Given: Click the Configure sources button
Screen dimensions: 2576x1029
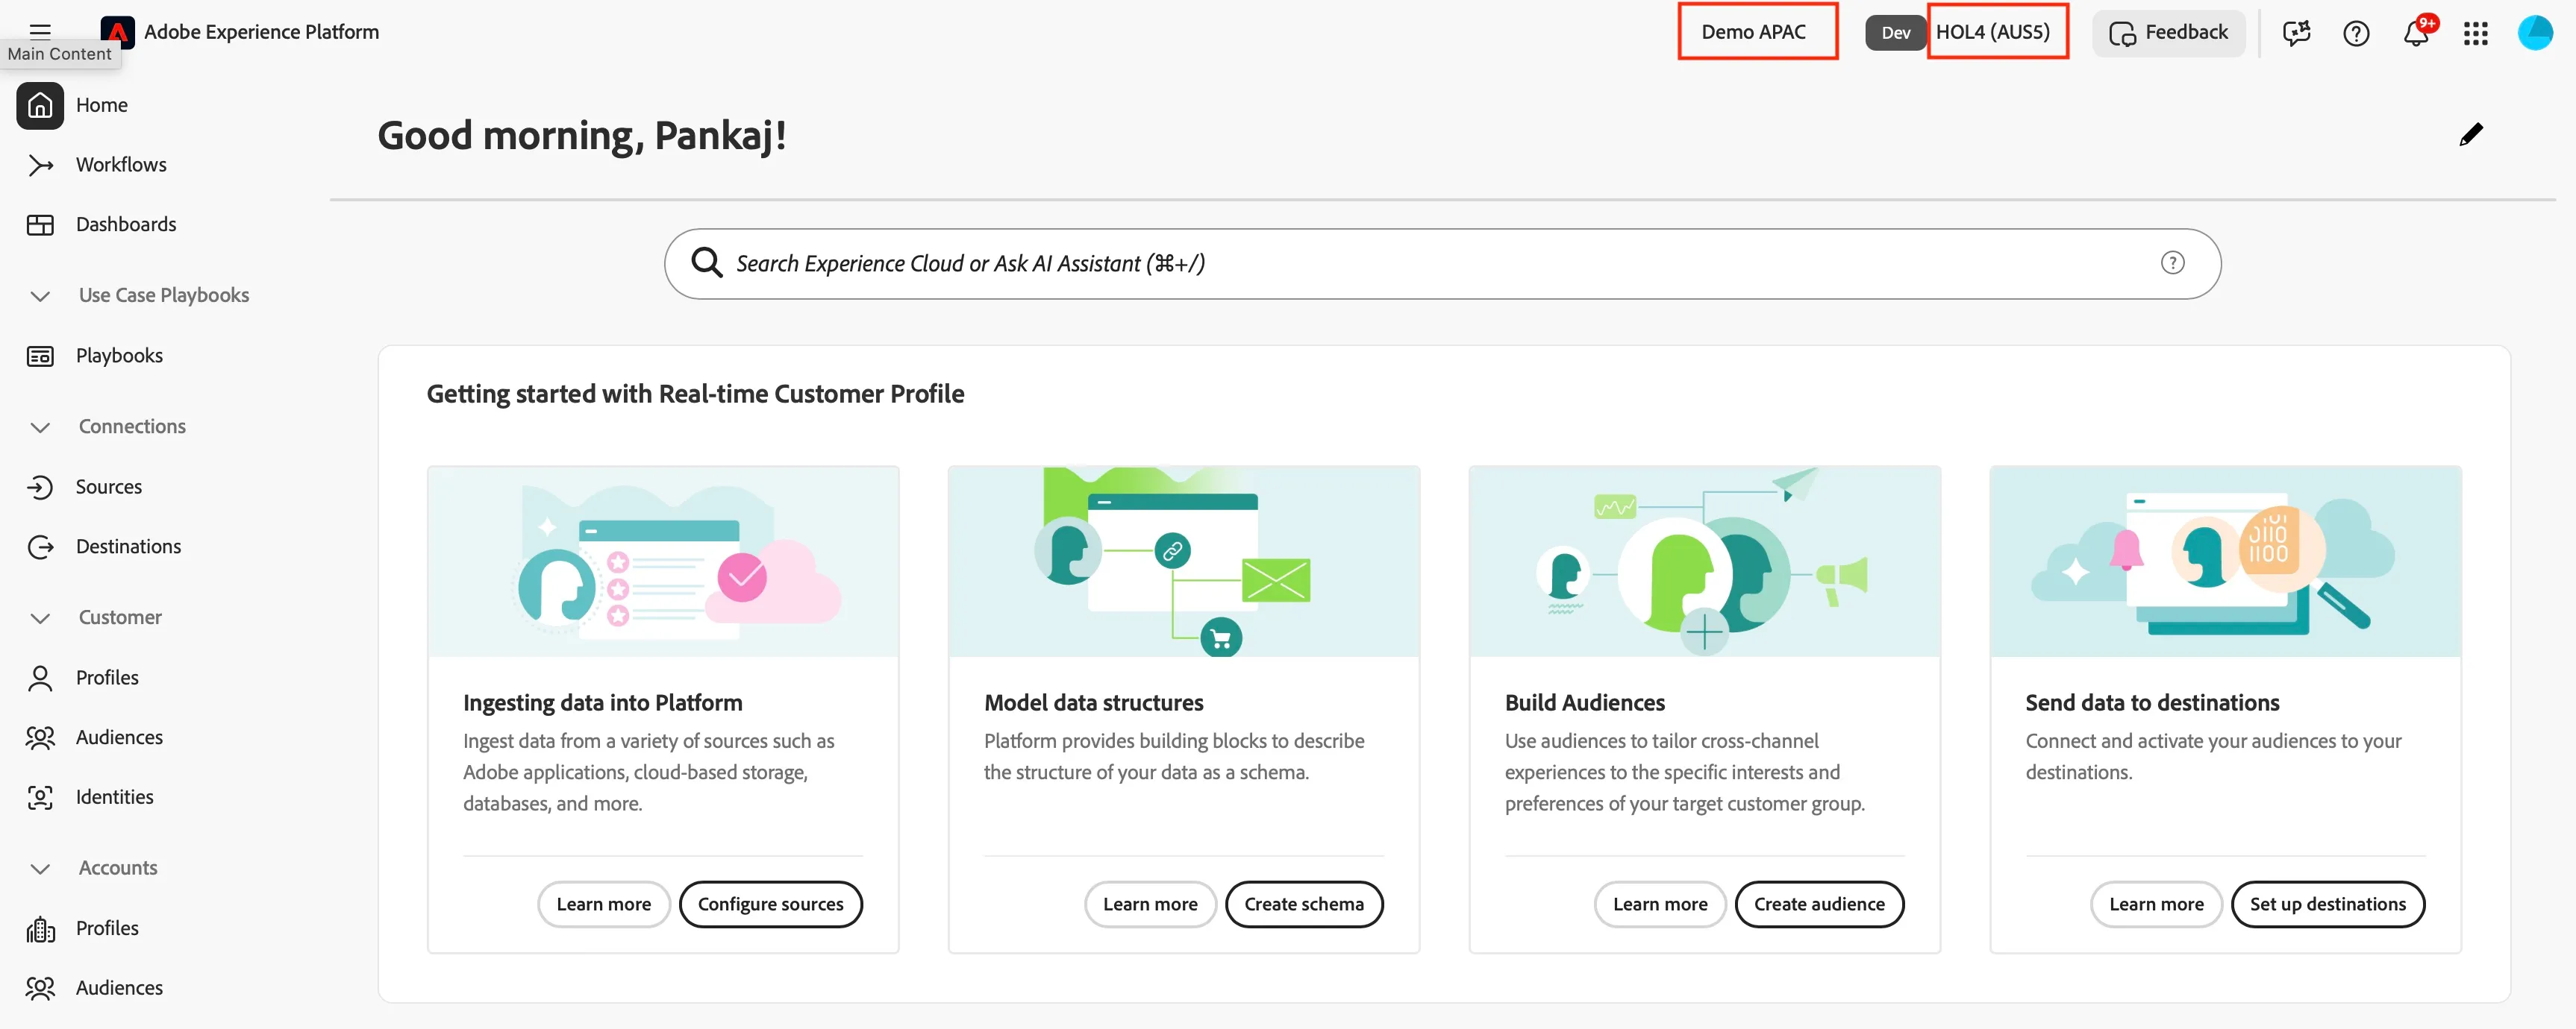Looking at the screenshot, I should coord(770,904).
